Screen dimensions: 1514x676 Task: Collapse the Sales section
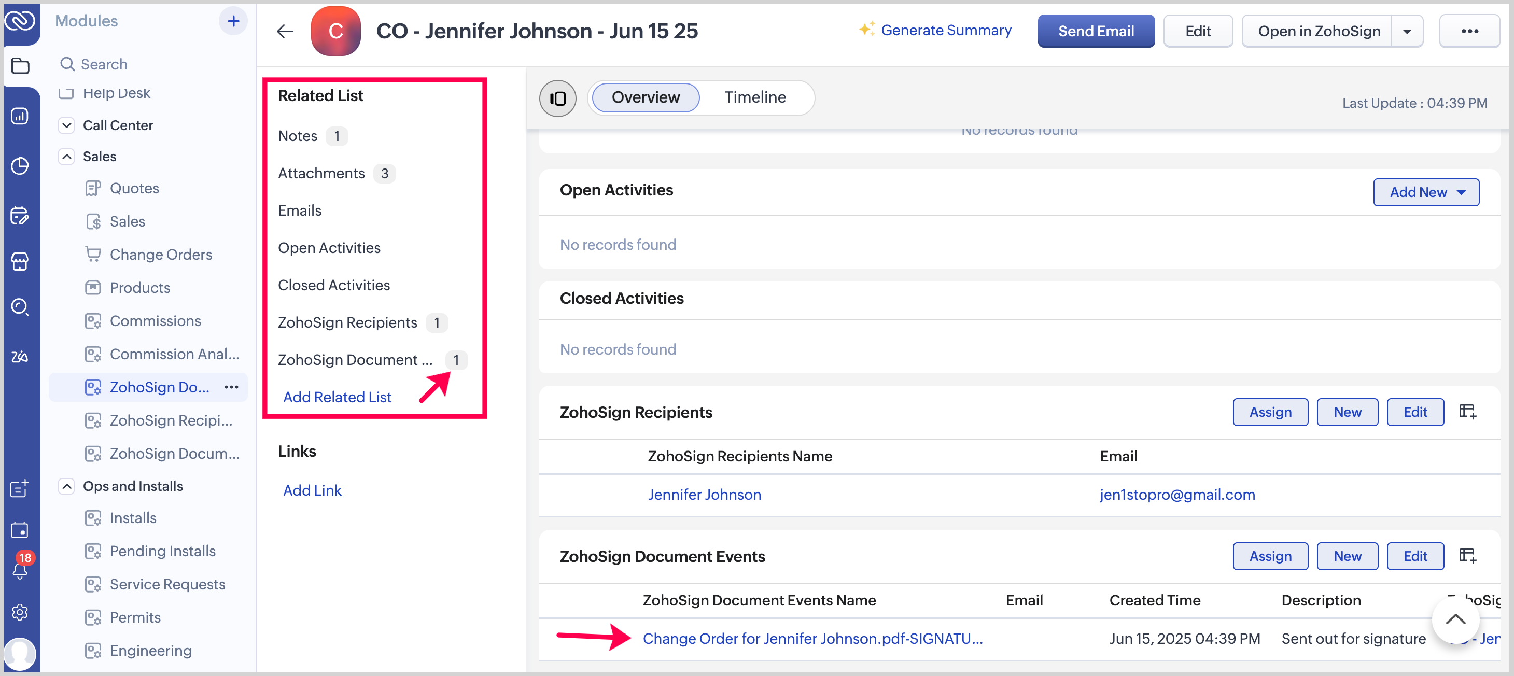[x=67, y=157]
